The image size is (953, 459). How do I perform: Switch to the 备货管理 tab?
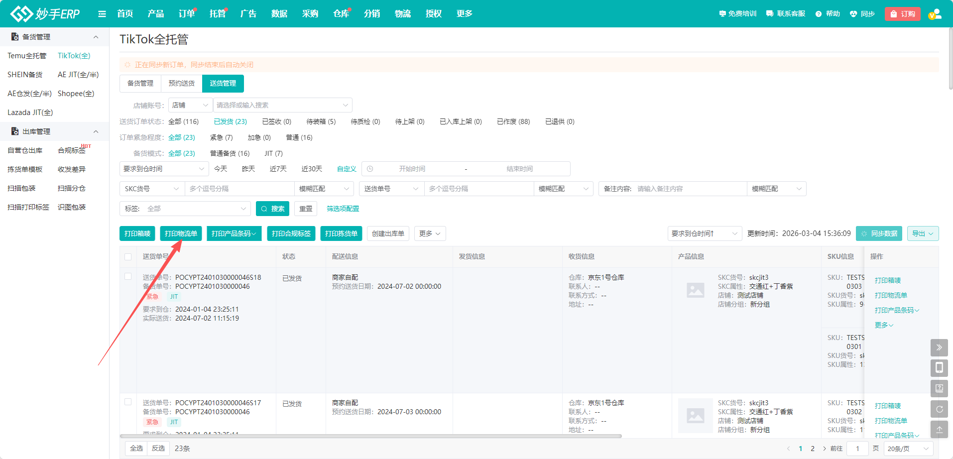click(140, 83)
